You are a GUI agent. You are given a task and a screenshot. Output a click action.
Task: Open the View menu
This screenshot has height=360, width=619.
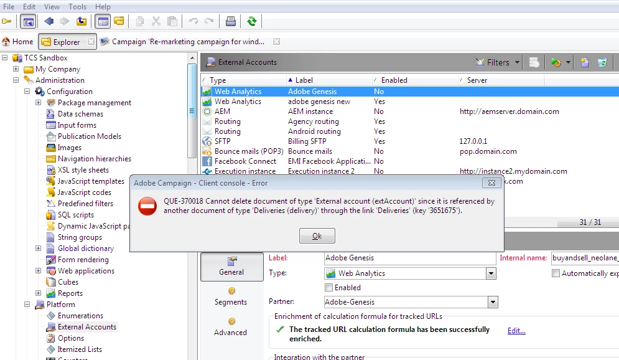click(x=52, y=7)
